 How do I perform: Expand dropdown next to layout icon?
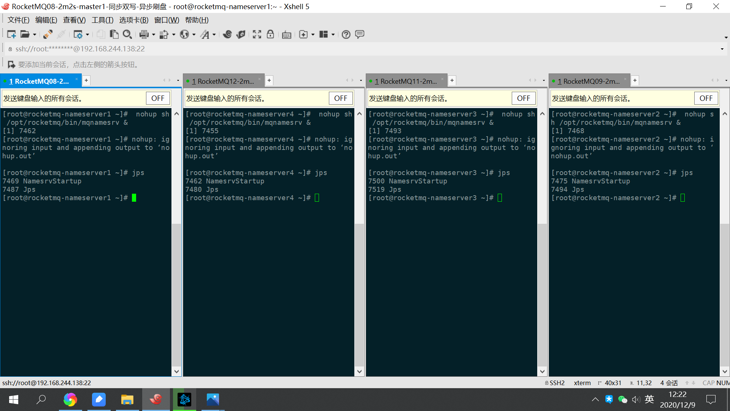333,35
